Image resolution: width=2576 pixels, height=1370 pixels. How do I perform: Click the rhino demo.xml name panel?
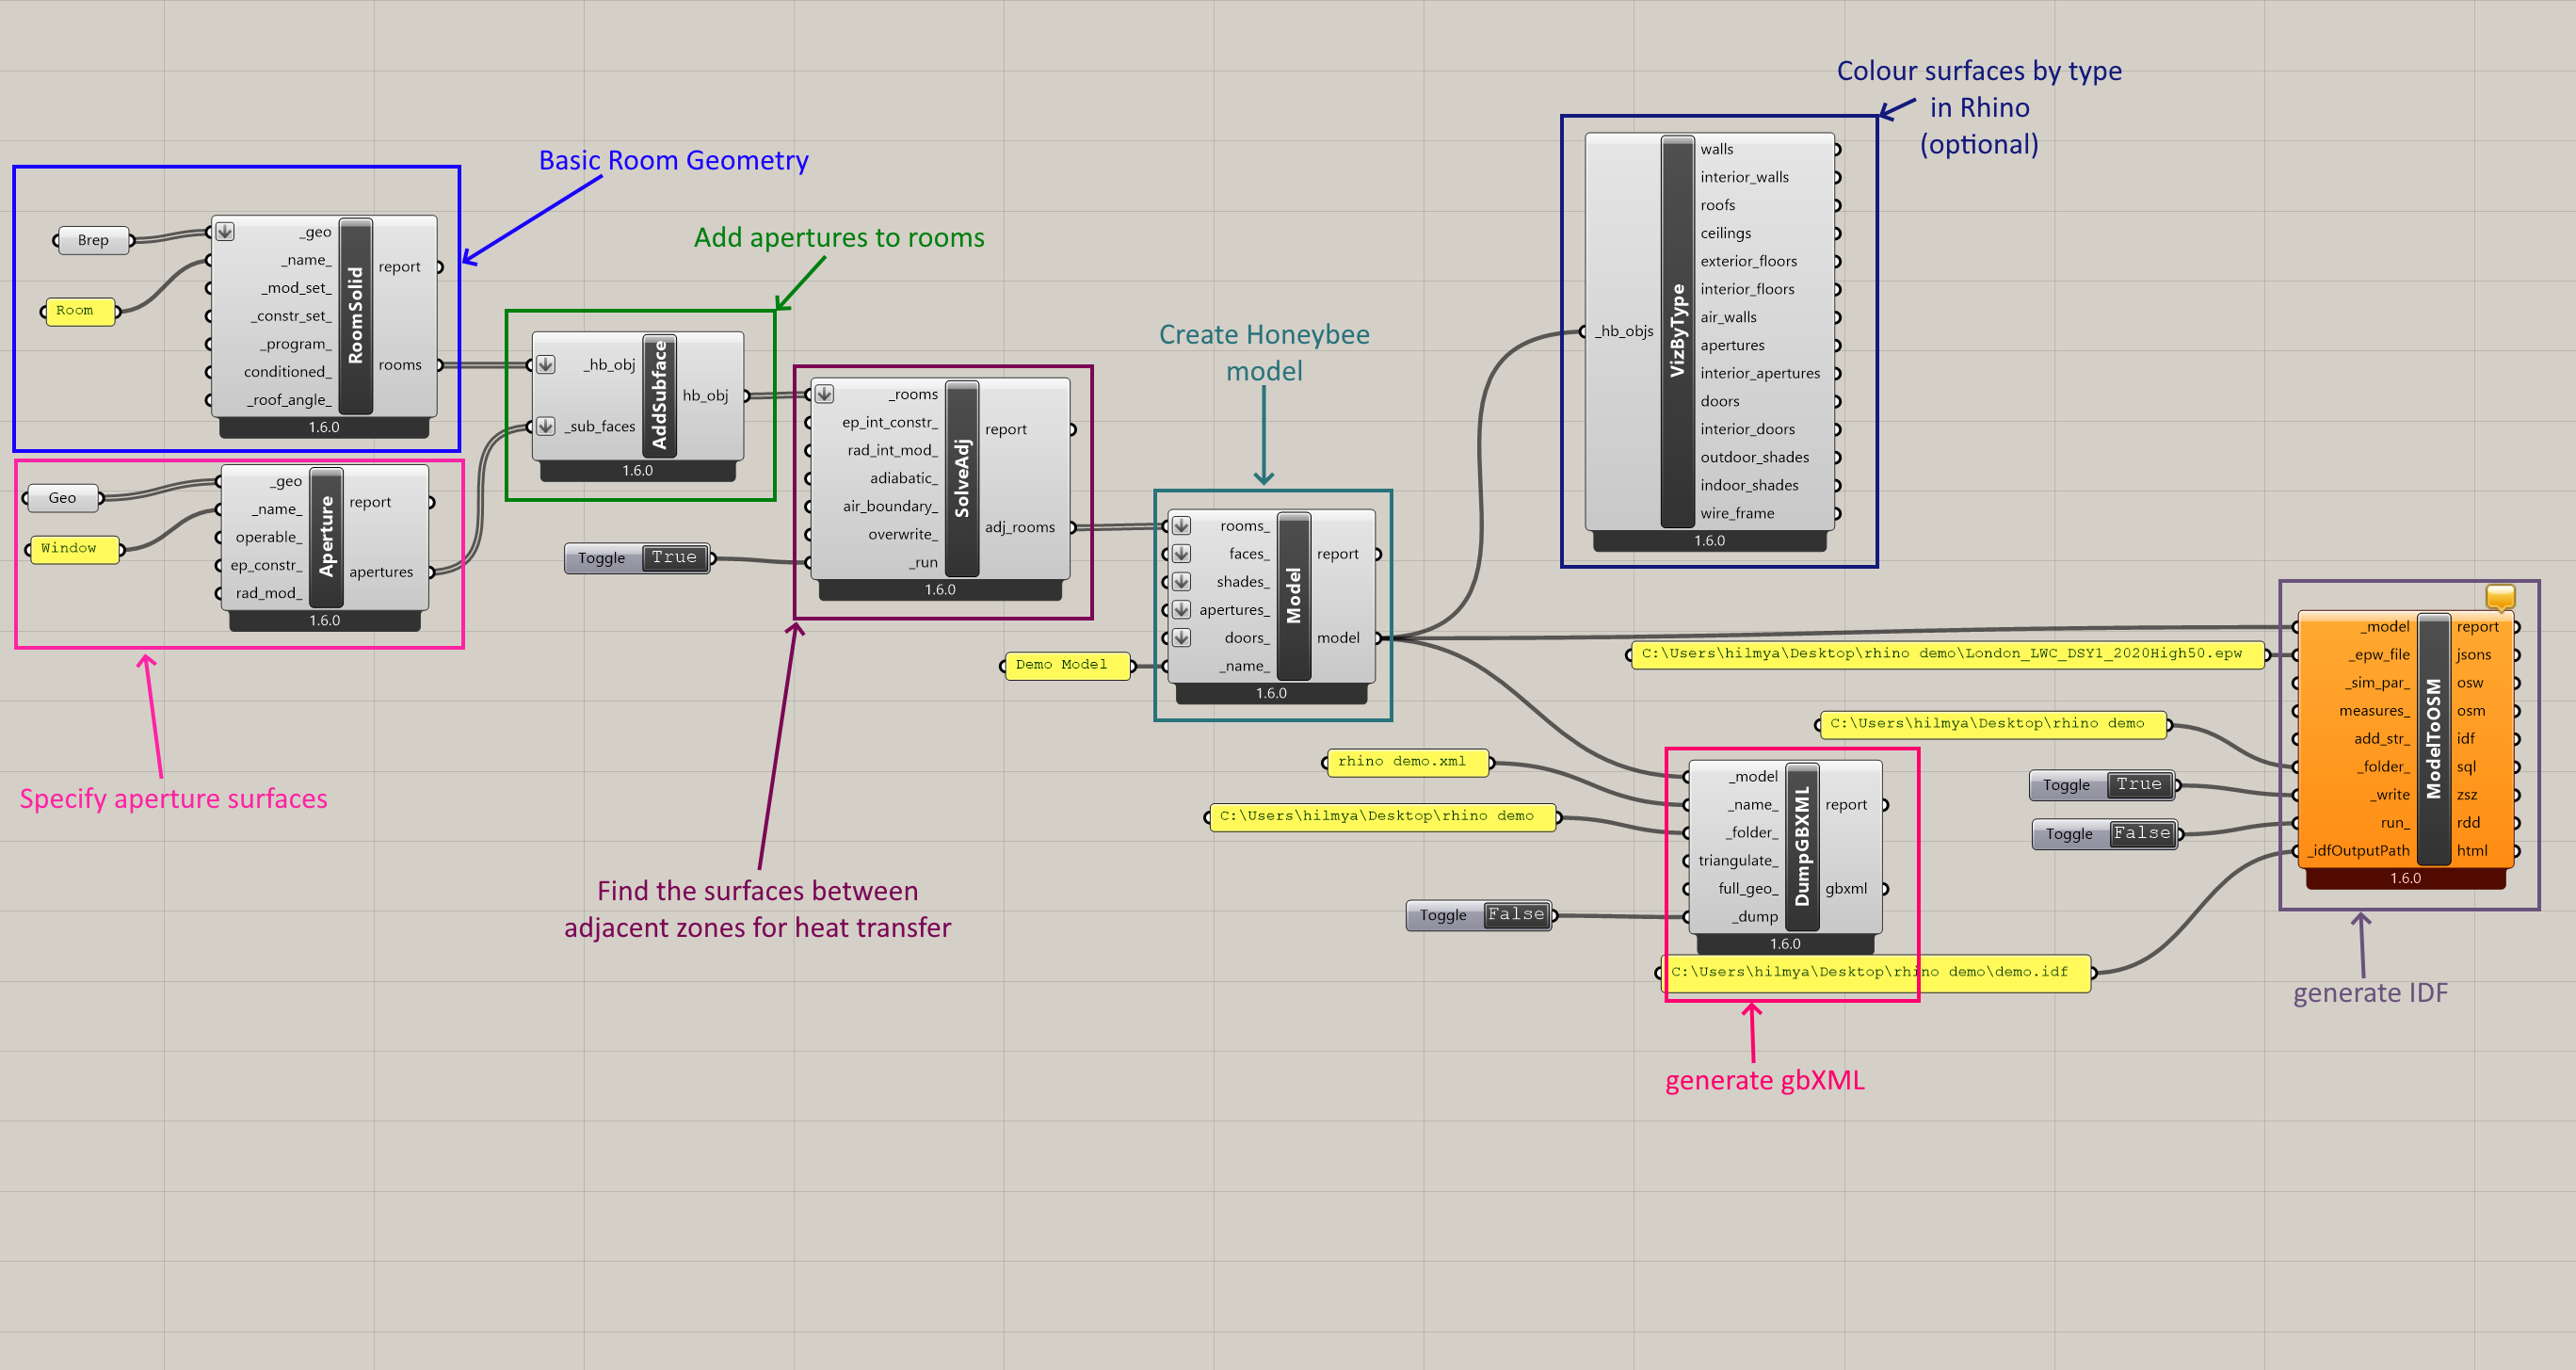(1407, 762)
